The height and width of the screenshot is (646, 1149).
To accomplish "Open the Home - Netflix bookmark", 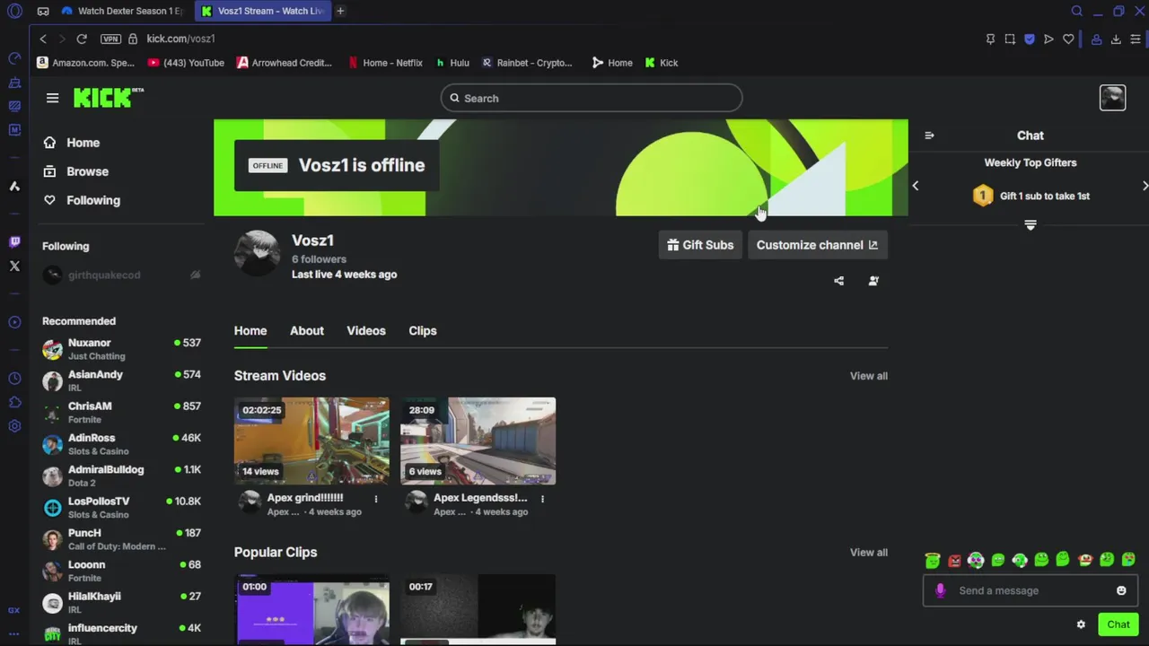I will pyautogui.click(x=385, y=63).
